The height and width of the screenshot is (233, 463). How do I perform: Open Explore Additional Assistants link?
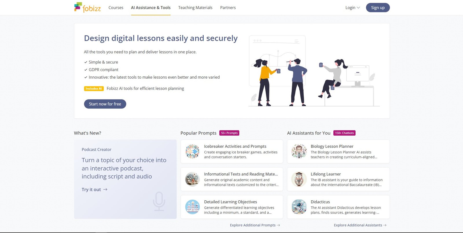(x=360, y=225)
